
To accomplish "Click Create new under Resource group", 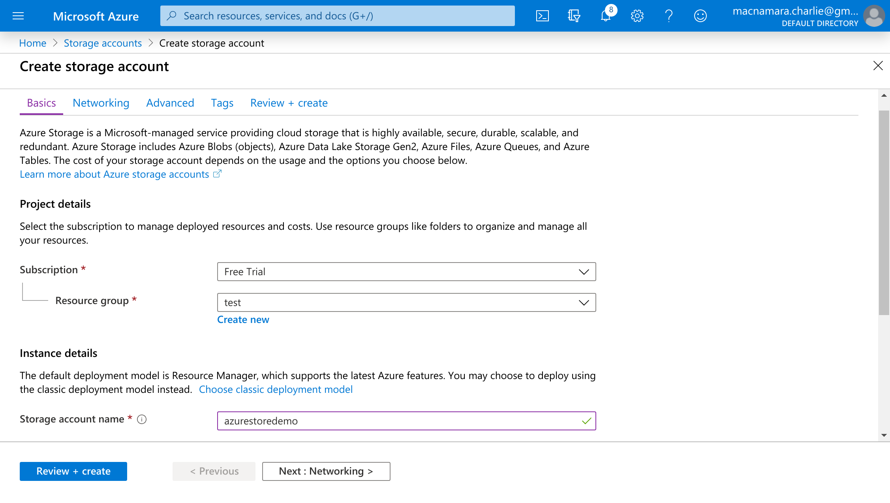I will (243, 319).
